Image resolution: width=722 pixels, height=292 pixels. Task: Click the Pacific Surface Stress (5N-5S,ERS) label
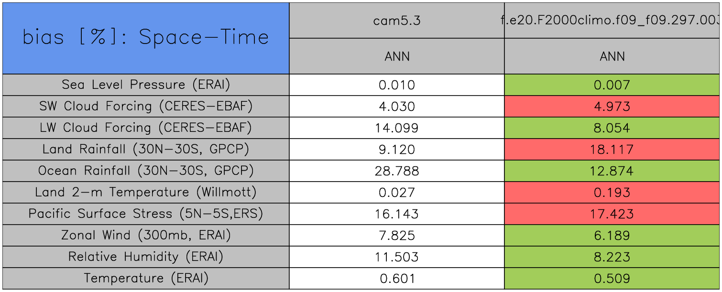[146, 214]
